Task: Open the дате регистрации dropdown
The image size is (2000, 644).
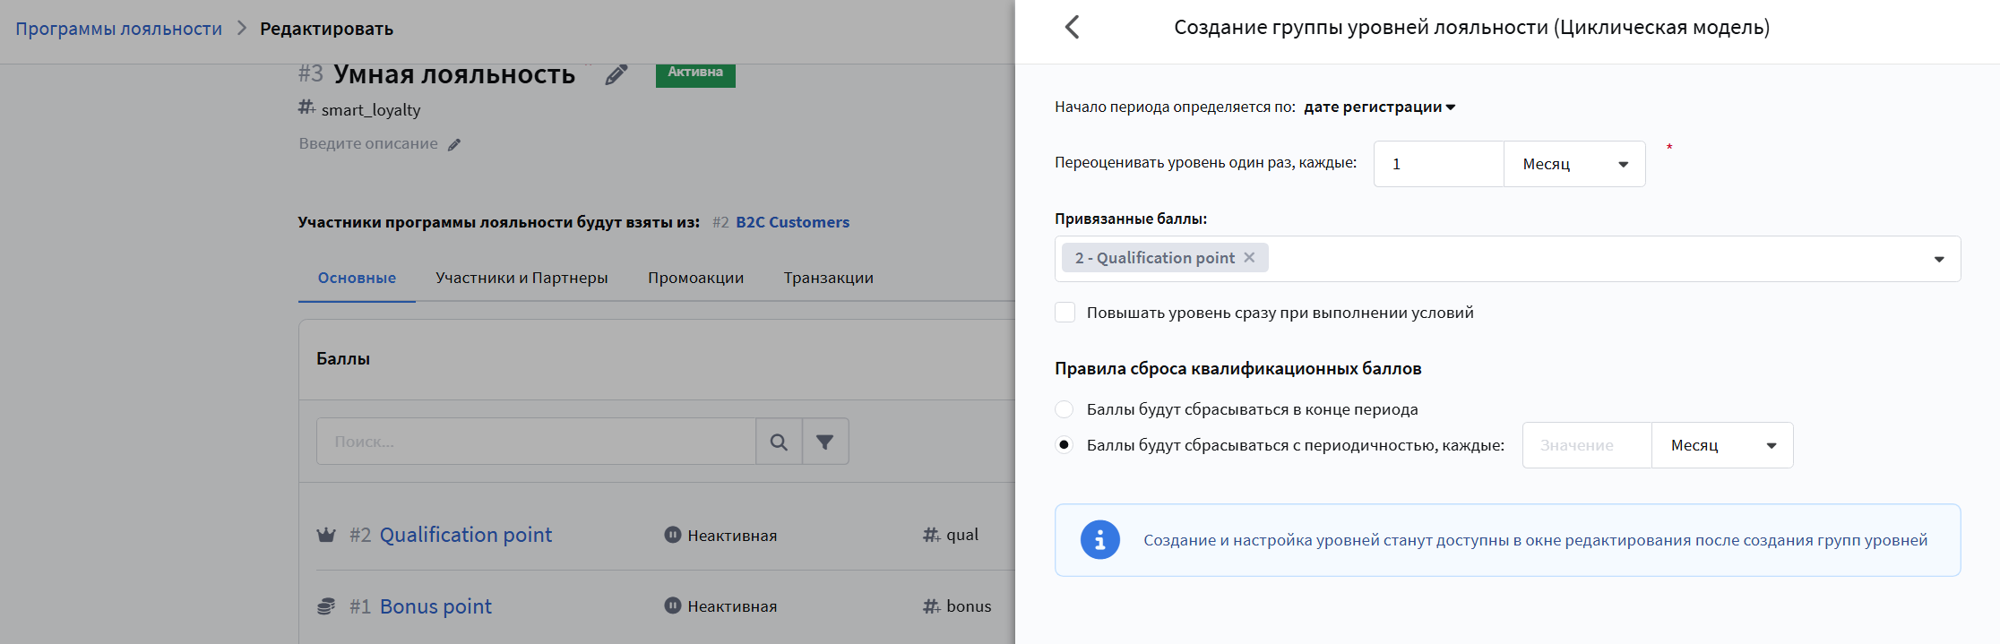Action: click(x=1379, y=107)
